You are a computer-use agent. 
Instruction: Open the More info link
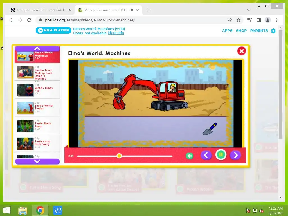116,33
